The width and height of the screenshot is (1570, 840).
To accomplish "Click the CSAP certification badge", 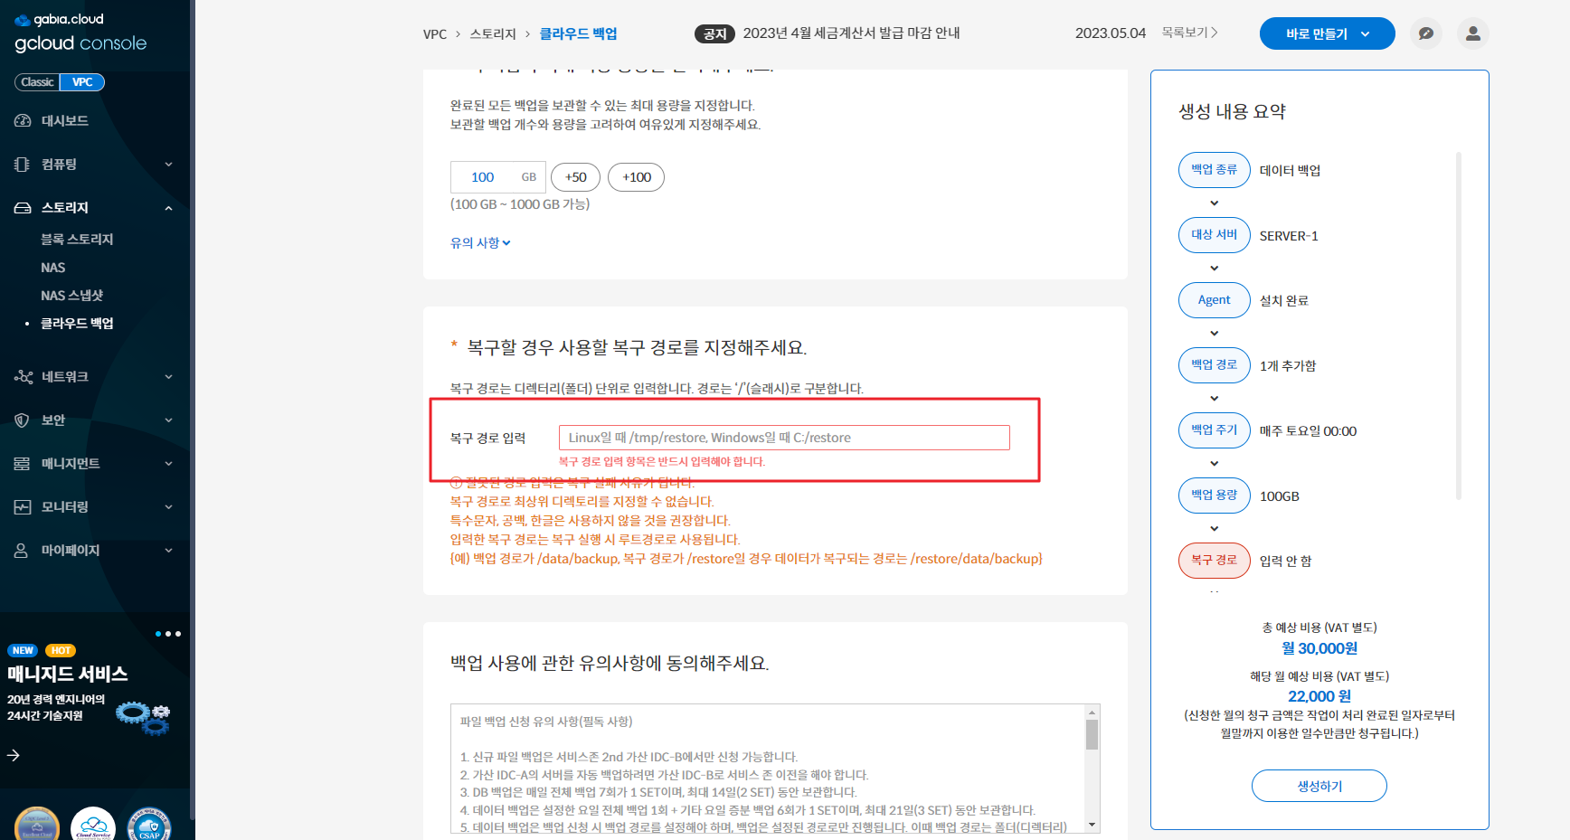I will (x=149, y=826).
